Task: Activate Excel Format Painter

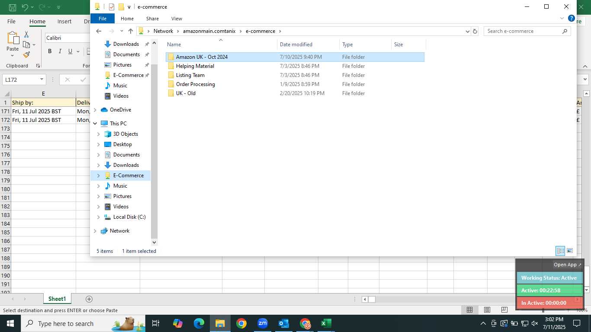Action: click(x=26, y=54)
